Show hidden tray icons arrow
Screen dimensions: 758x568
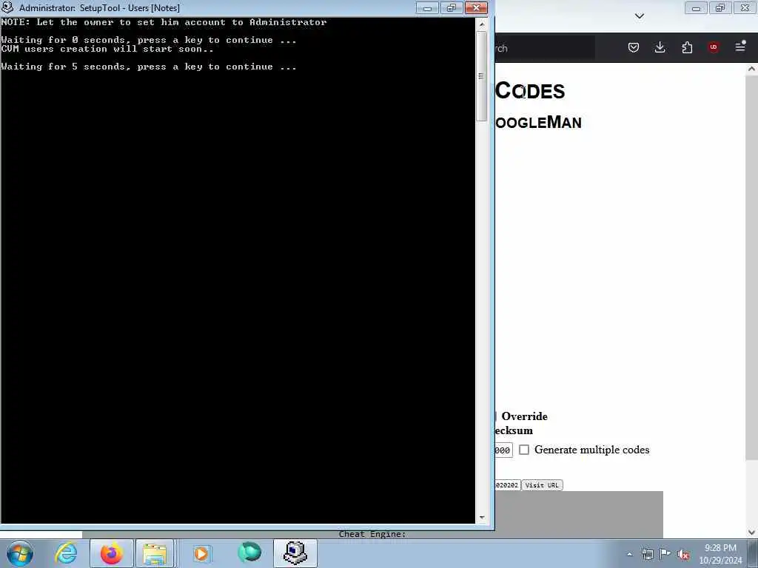(x=629, y=555)
